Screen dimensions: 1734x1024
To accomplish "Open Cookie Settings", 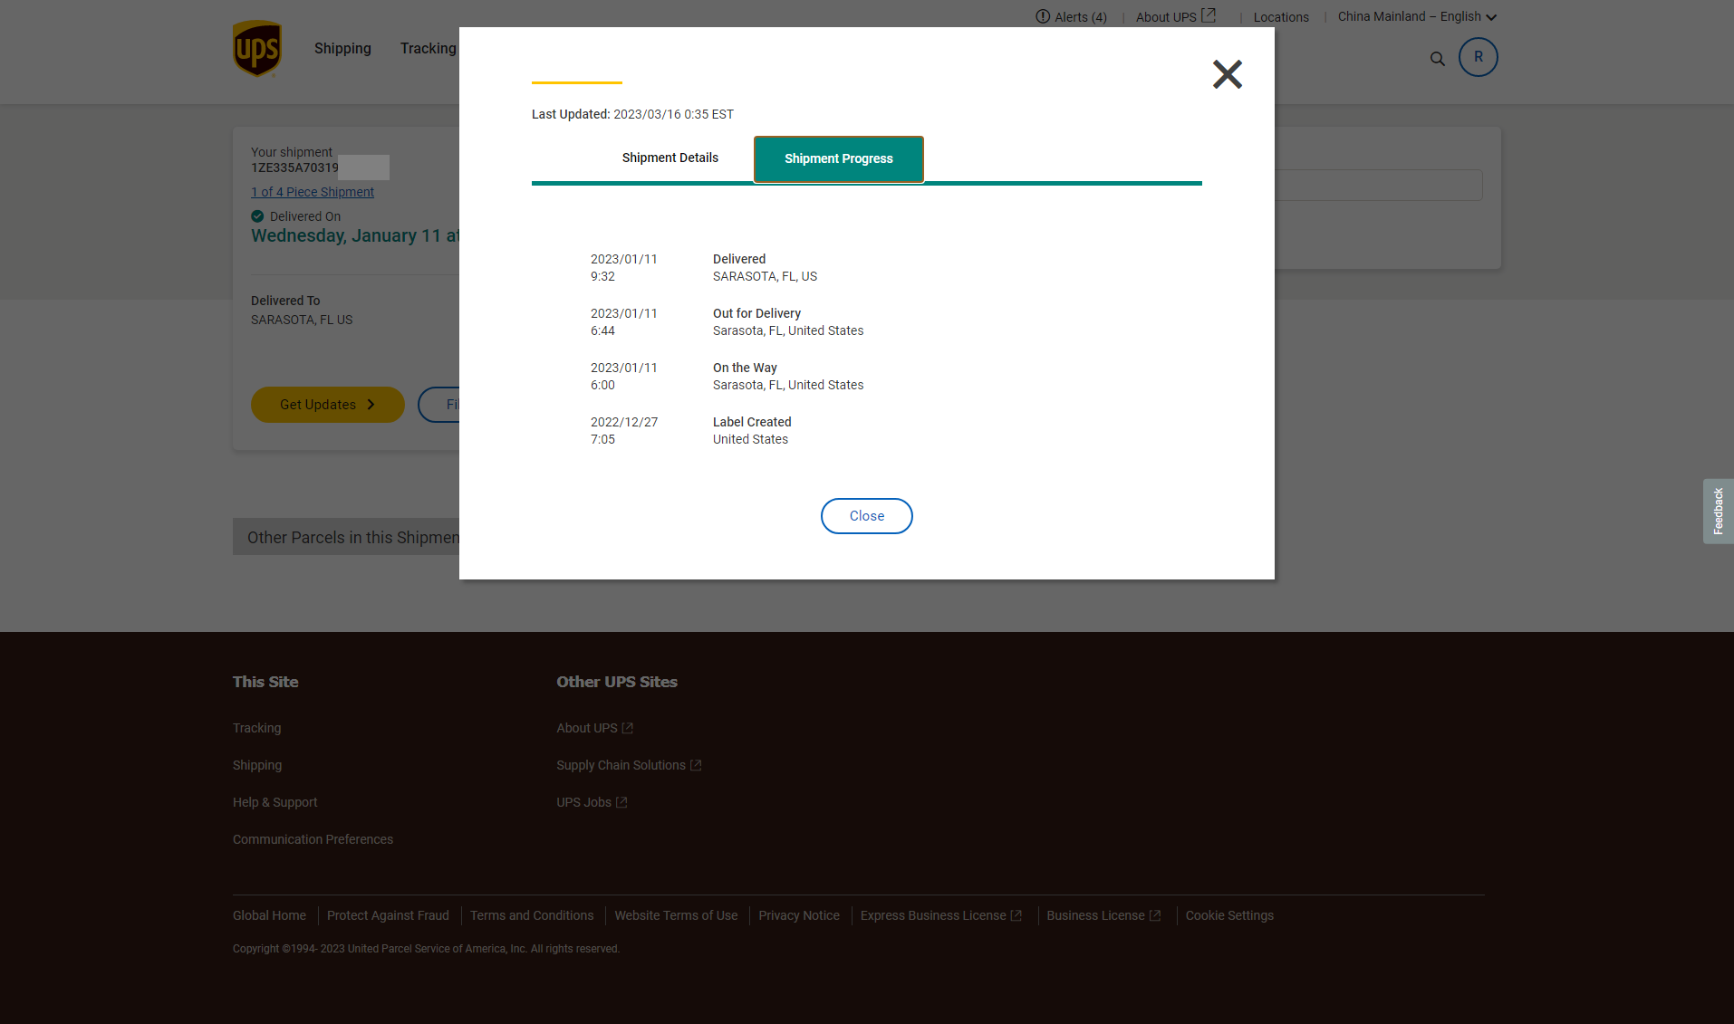I will [1229, 915].
